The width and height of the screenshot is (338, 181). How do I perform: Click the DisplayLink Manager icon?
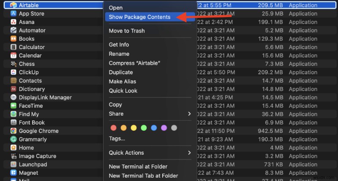tap(14, 97)
